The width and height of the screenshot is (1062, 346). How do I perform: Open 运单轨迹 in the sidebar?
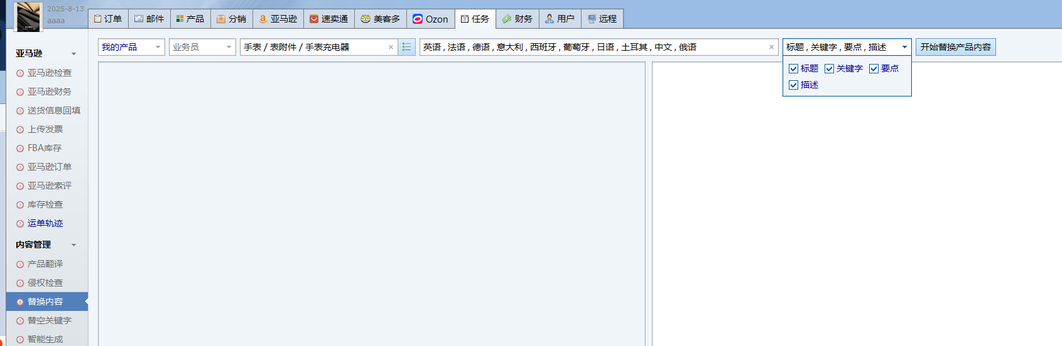point(45,223)
